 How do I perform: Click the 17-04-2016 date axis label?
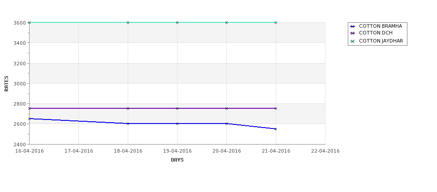point(78,151)
